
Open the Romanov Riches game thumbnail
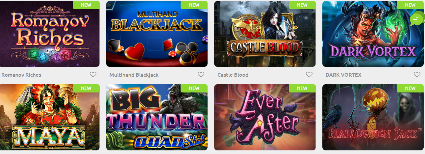pyautogui.click(x=50, y=34)
